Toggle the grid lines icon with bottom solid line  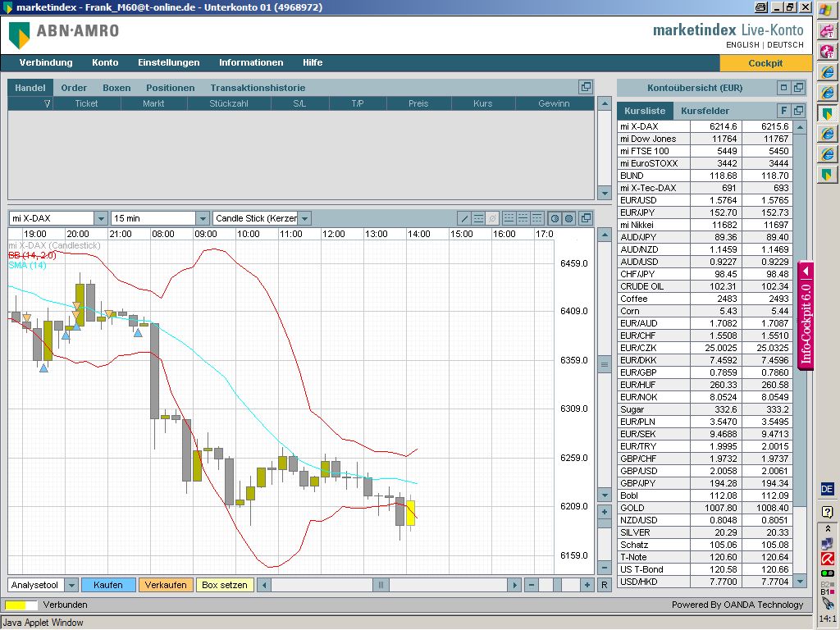[x=509, y=218]
